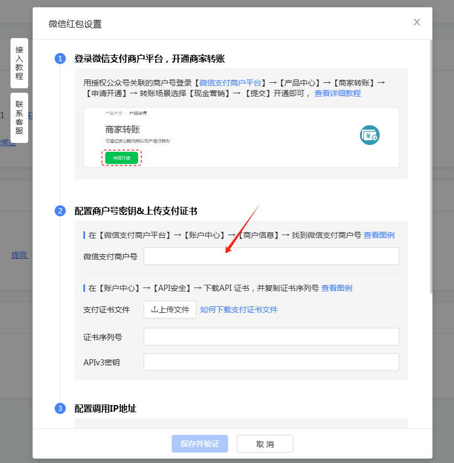This screenshot has height=463, width=454.
Task: Click the 上传文件 upload button
Action: point(170,310)
